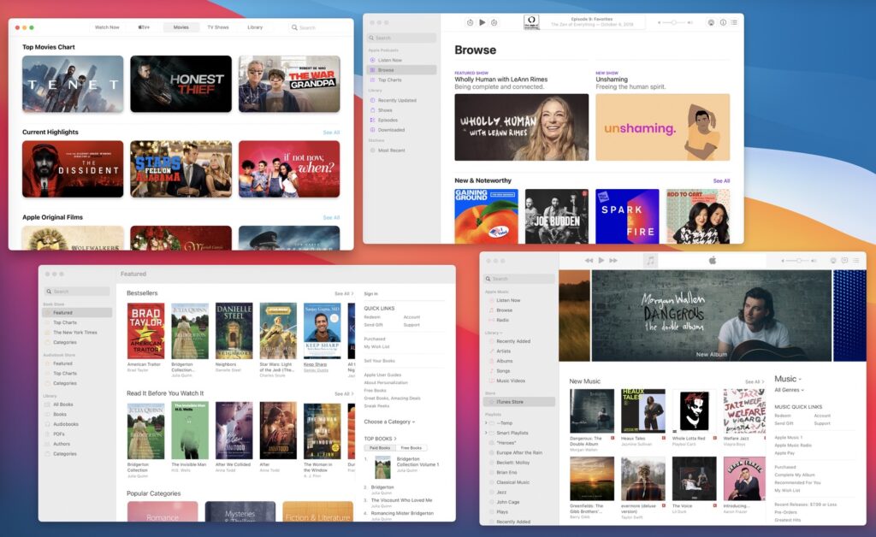Open Wholly Human with LeAnn Rimes artwork
This screenshot has height=537, width=876.
point(521,127)
